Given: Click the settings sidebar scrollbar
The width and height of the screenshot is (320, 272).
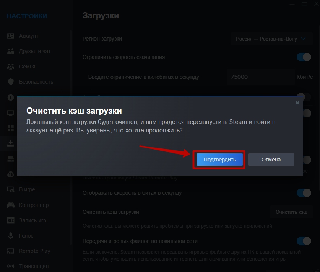Looking at the screenshot, I should tap(71, 137).
